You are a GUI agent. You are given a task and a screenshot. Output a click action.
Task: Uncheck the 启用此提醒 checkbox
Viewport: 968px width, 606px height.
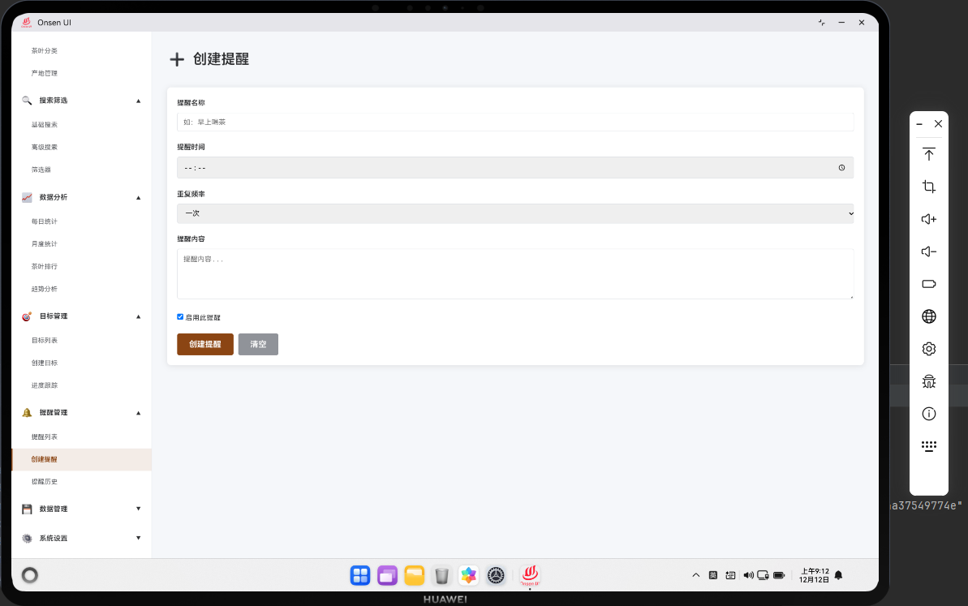(180, 316)
